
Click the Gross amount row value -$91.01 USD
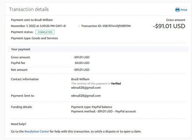81,57
